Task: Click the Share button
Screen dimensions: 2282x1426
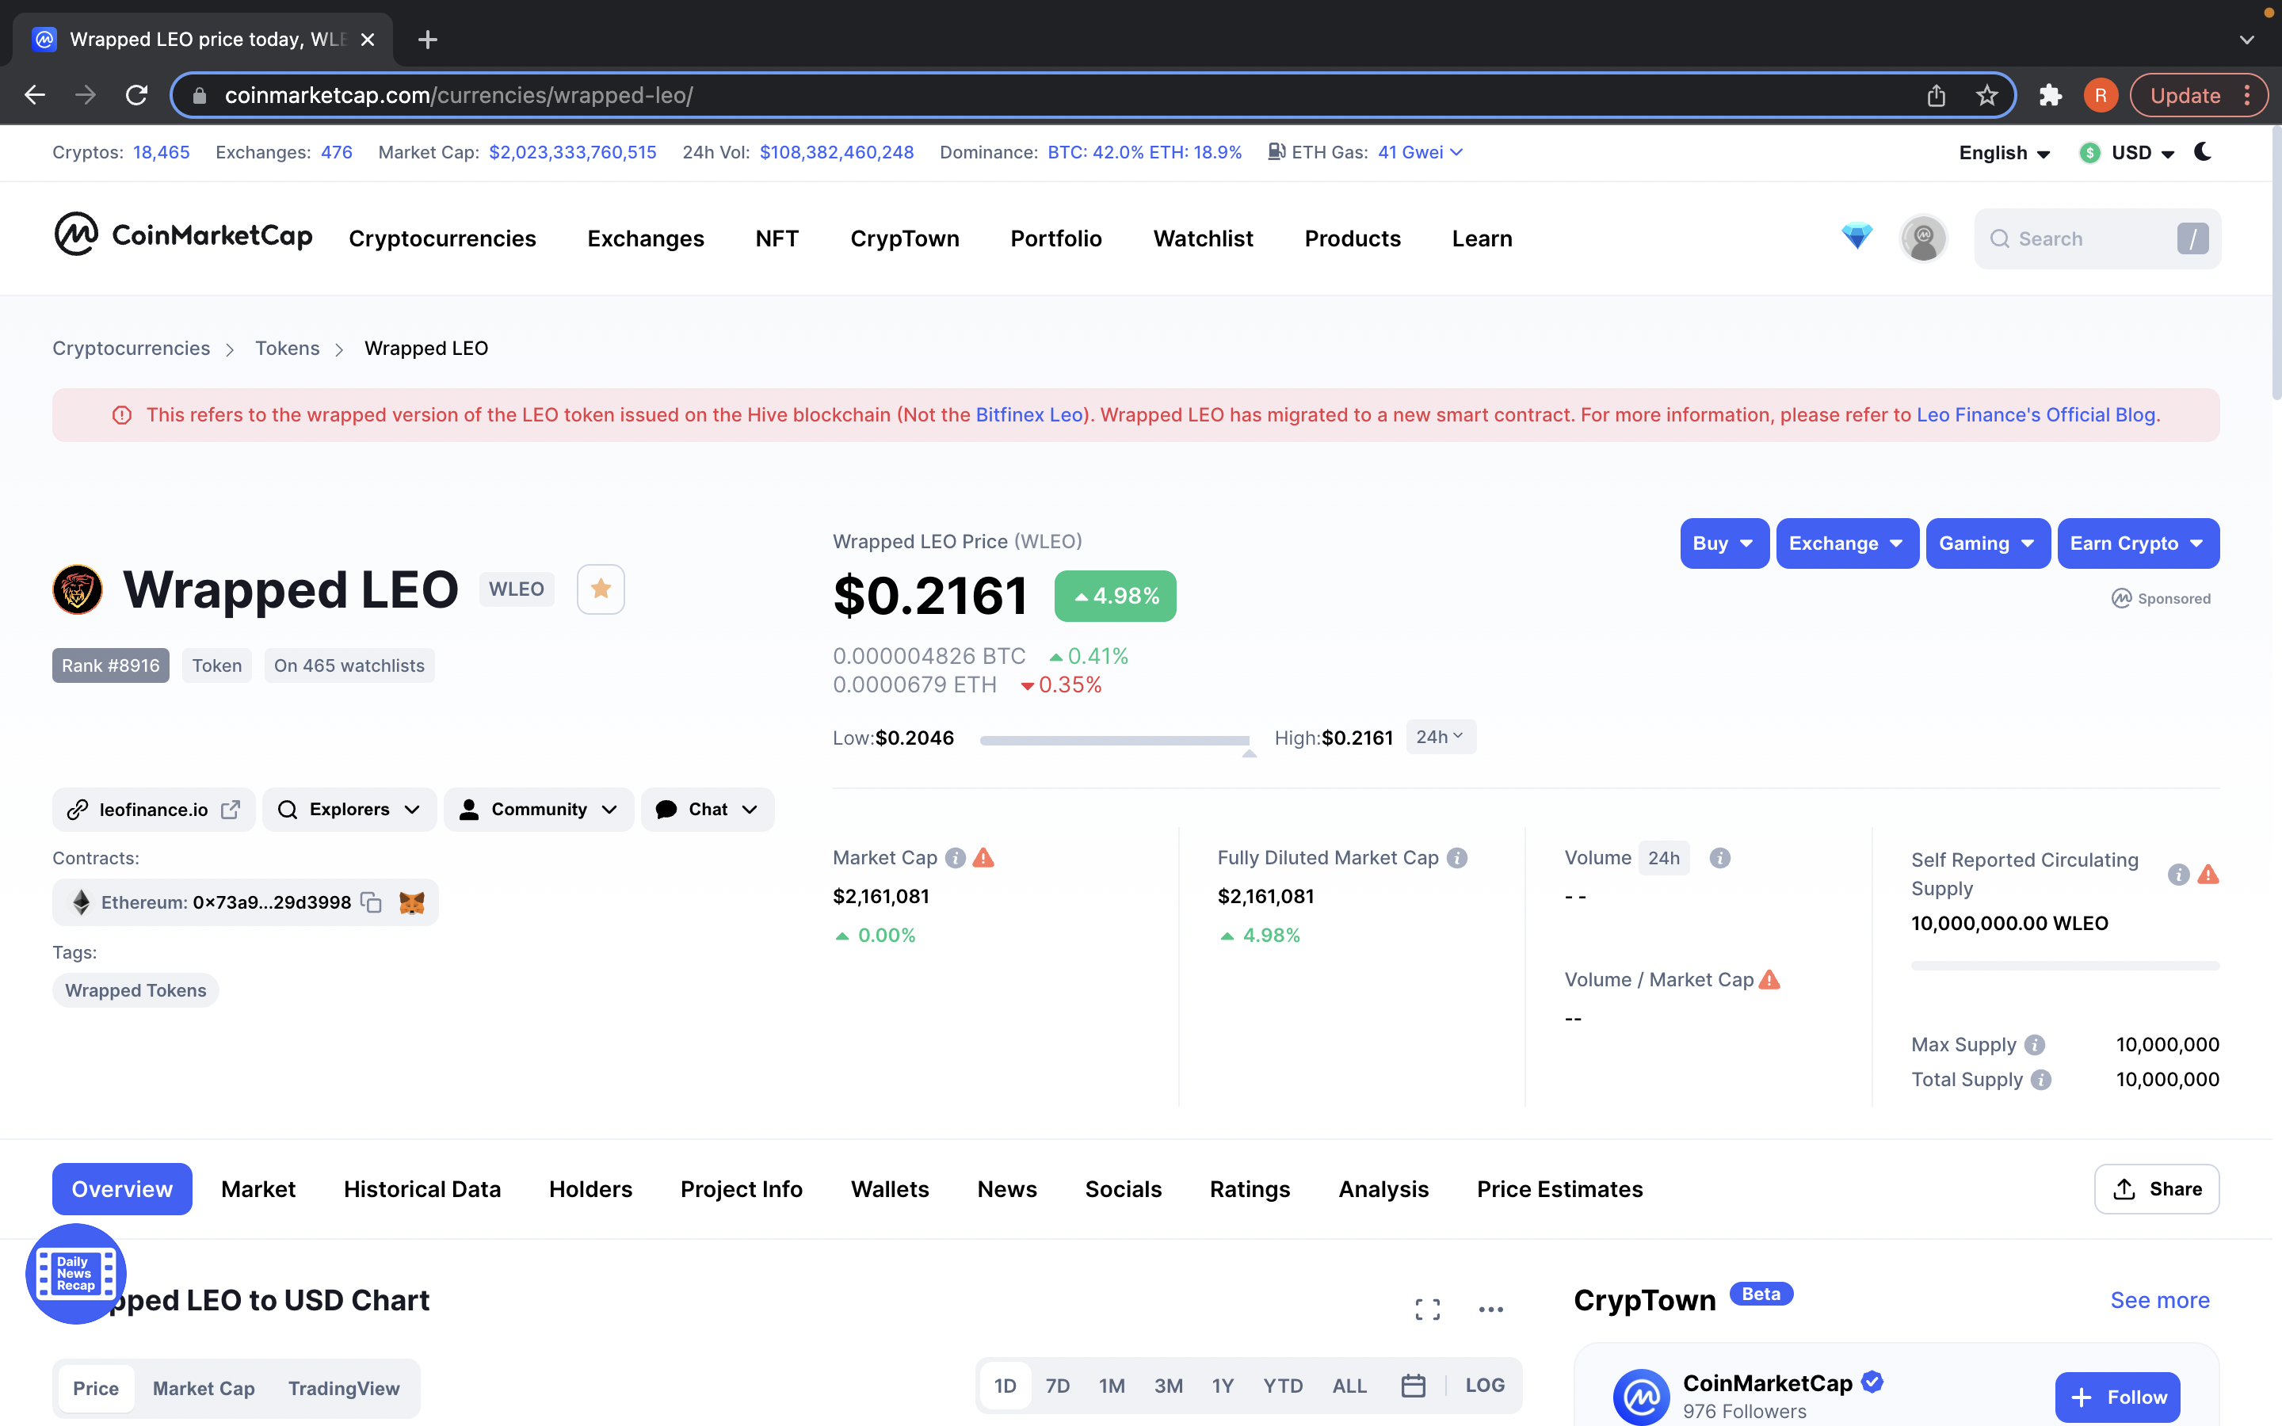Action: pos(2157,1189)
